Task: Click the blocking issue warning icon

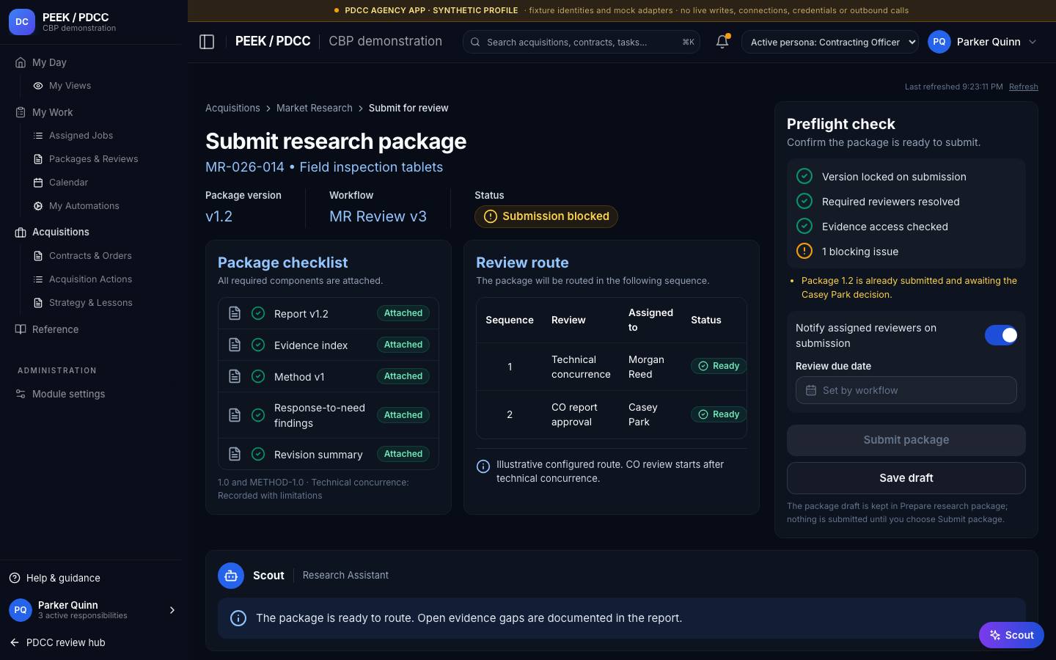Action: (804, 251)
